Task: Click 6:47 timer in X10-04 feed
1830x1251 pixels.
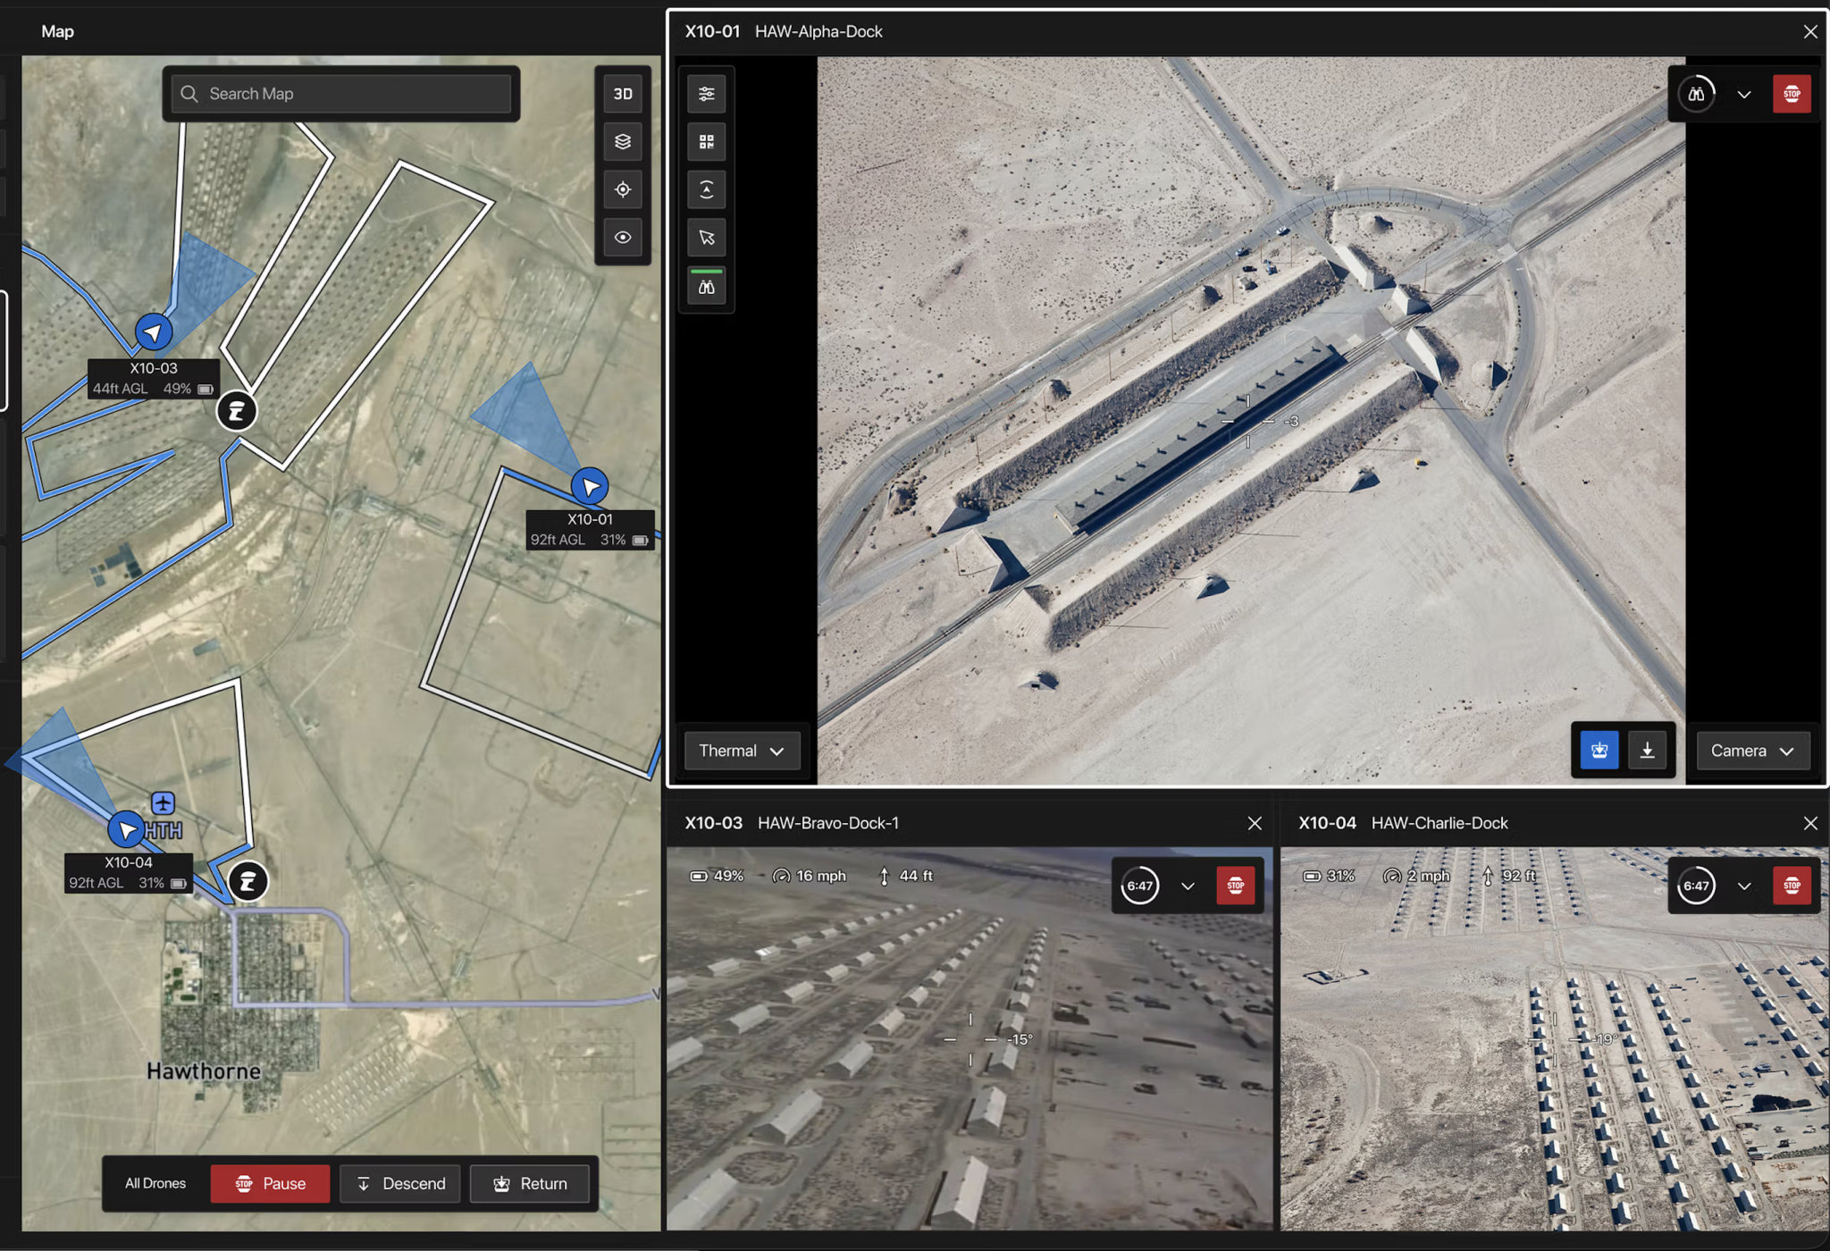Action: click(x=1696, y=886)
